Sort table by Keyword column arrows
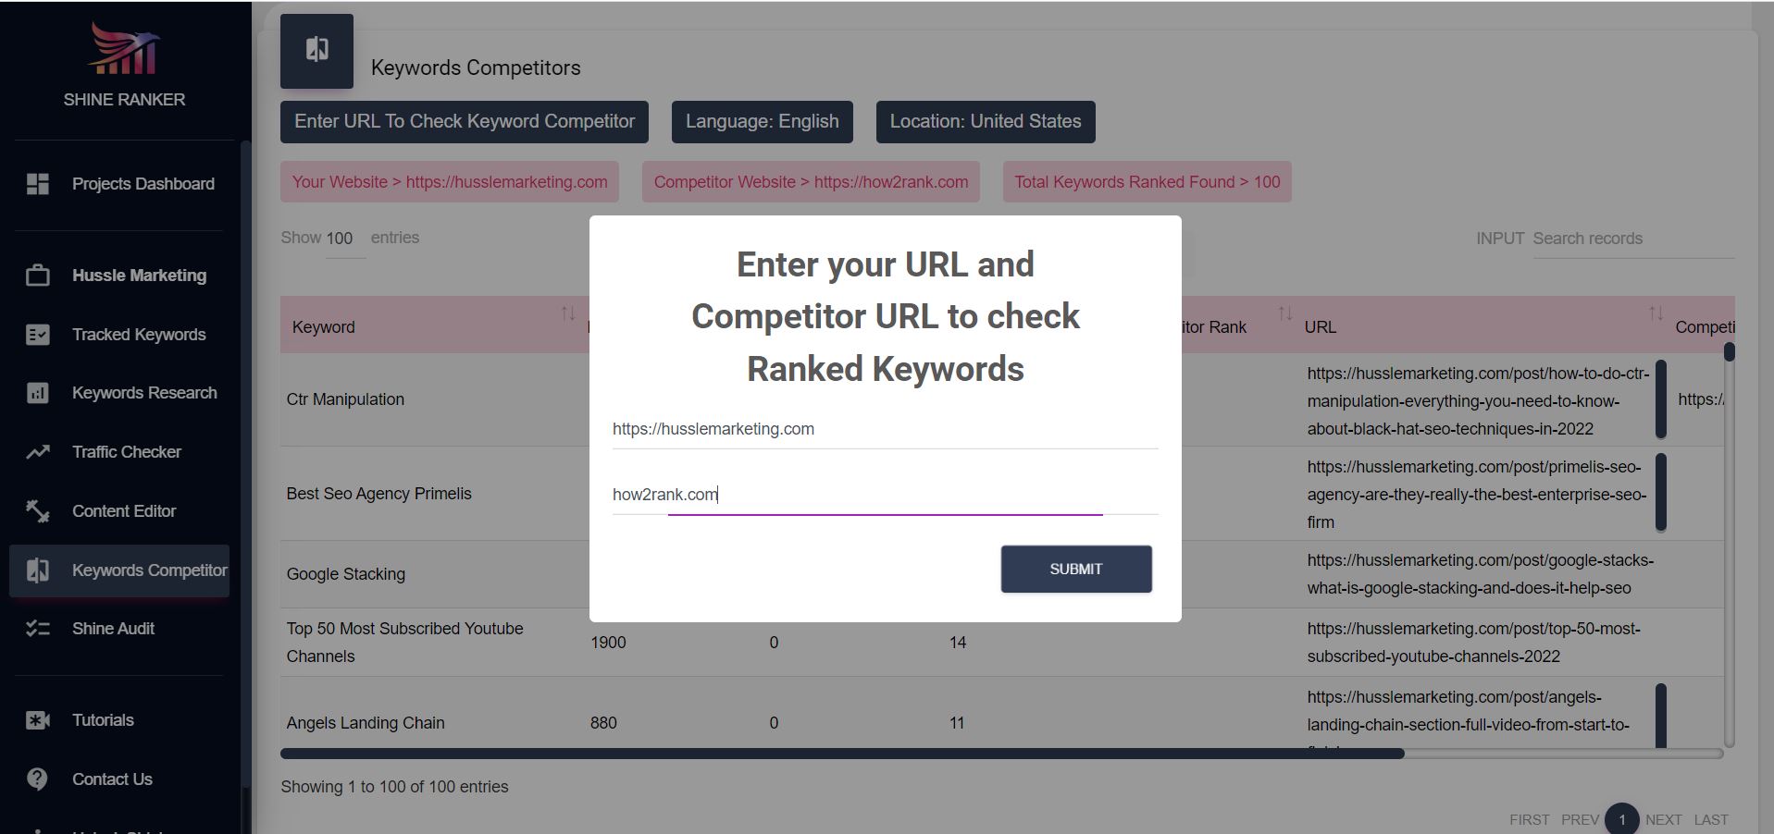This screenshot has height=834, width=1774. pos(568,313)
